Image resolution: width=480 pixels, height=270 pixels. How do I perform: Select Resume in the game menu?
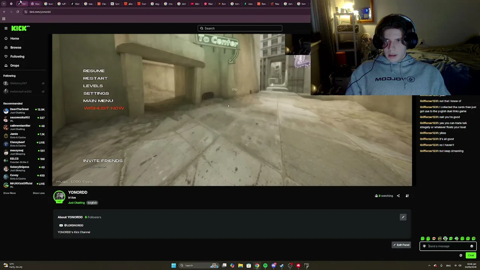[94, 71]
